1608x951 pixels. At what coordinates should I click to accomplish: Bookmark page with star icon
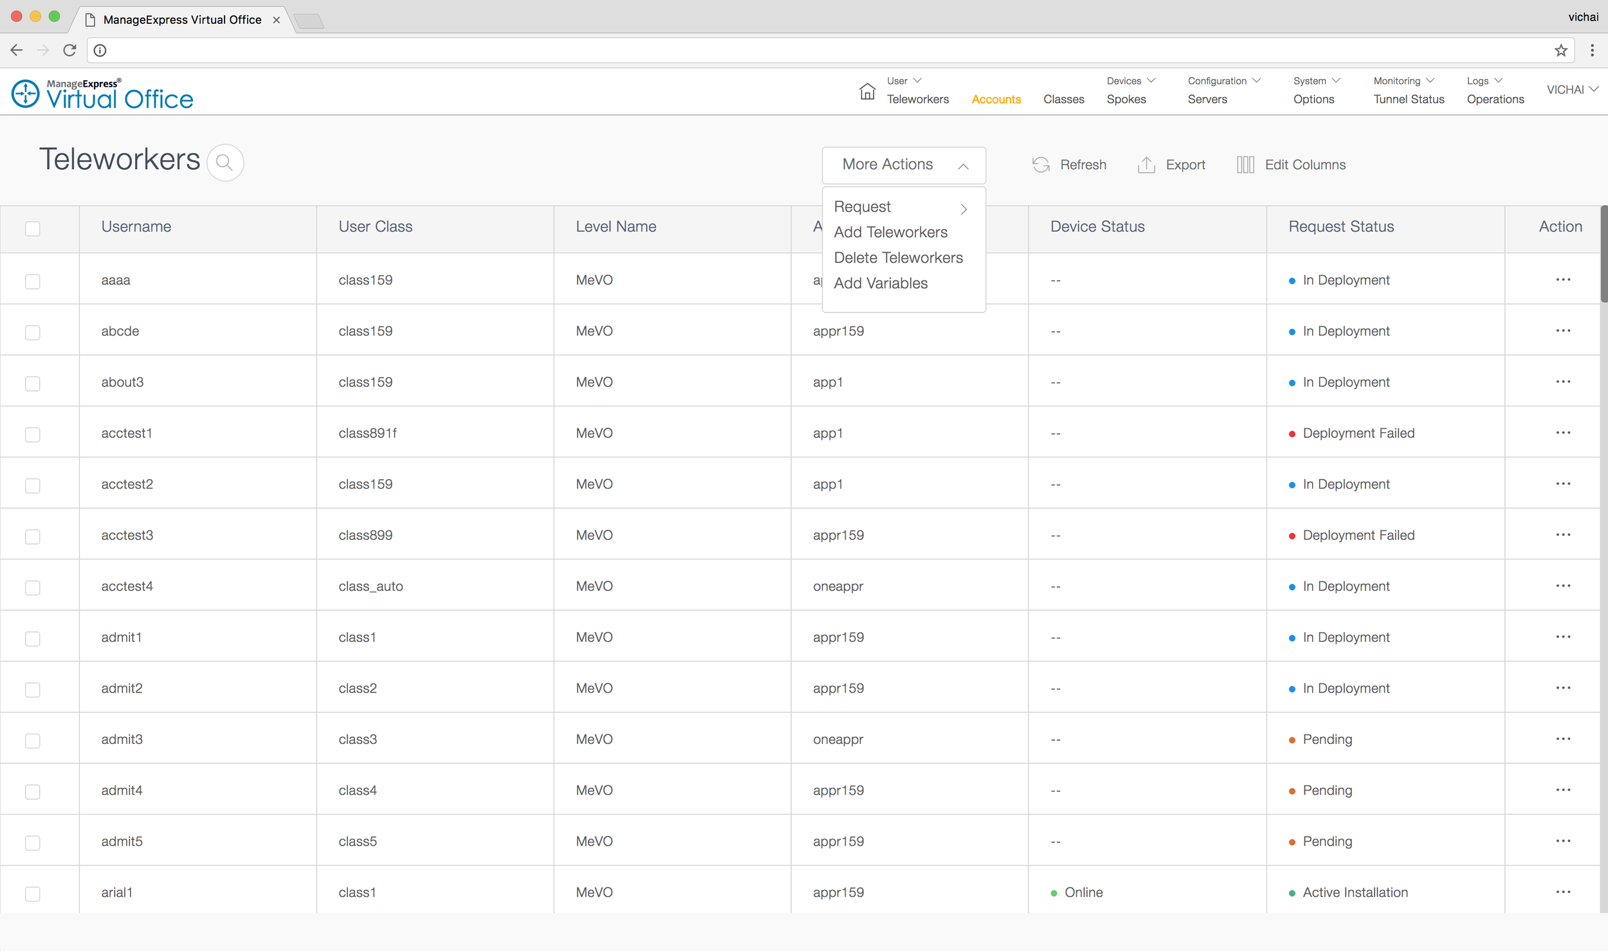point(1560,50)
